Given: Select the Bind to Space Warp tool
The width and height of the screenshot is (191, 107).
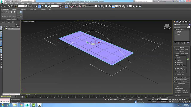Looking at the screenshot, I should coord(15,6).
